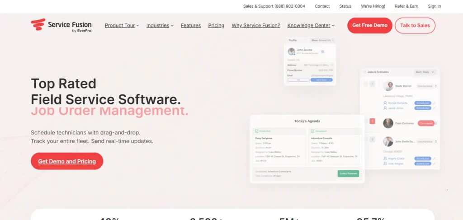Click the red Completed badge for Cash Customer

(426, 123)
